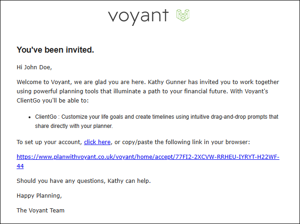Screen dimensions: 300x224
Task: Click 'The Voyant Team' signature
Action: pos(40,211)
